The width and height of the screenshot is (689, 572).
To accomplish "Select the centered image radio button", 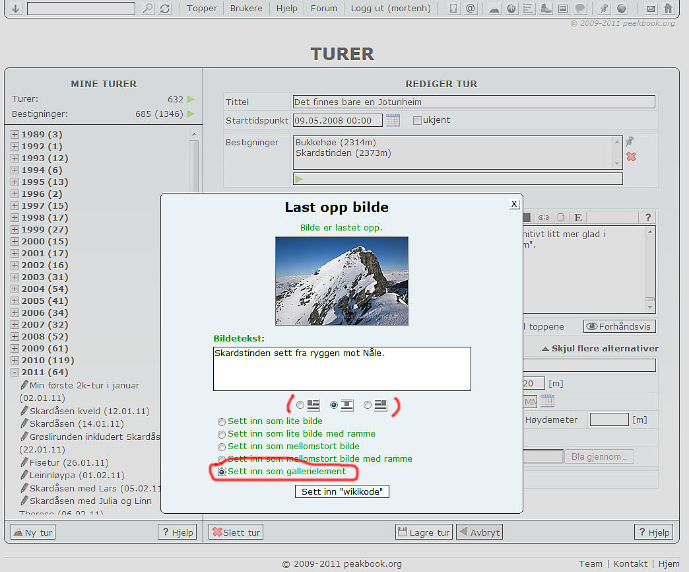I will point(334,405).
